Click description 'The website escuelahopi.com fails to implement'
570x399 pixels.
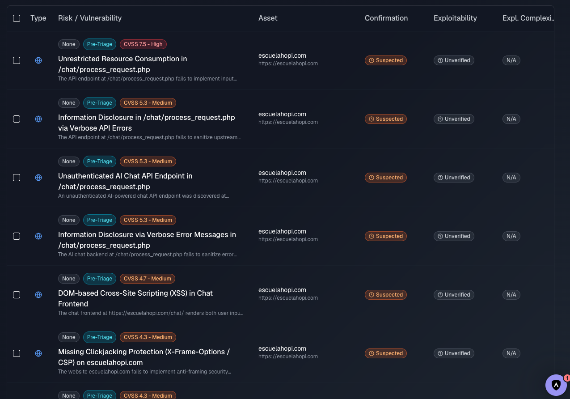click(144, 372)
